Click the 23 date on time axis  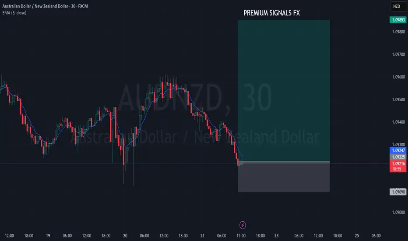point(276,236)
